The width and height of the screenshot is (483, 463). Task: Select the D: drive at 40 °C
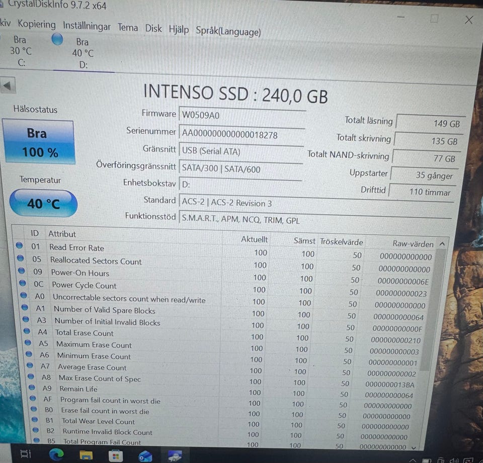coord(83,53)
